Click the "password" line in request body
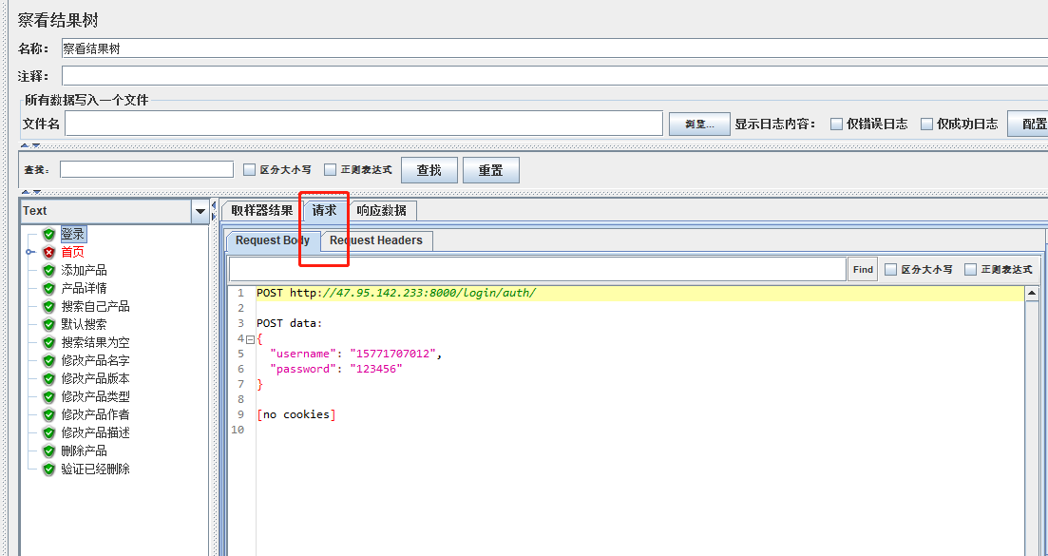The height and width of the screenshot is (556, 1048). [337, 369]
